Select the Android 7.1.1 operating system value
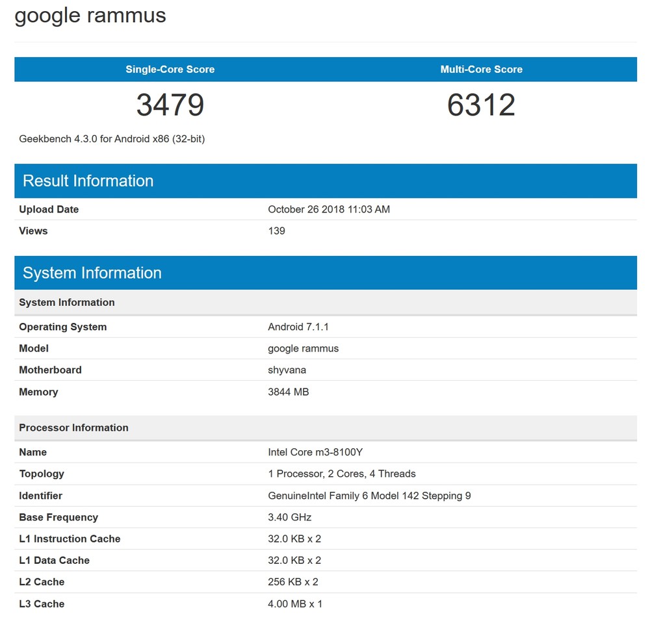 [298, 327]
